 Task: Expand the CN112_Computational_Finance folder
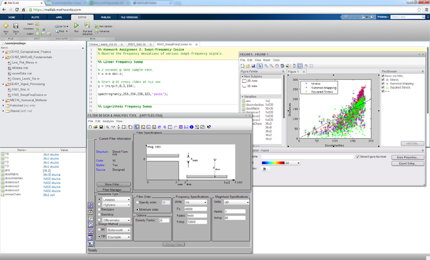(3, 52)
